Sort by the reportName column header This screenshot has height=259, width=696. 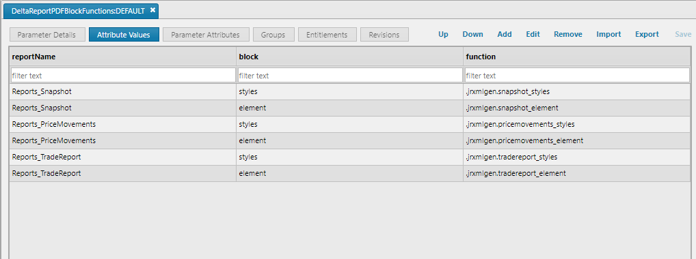point(34,57)
